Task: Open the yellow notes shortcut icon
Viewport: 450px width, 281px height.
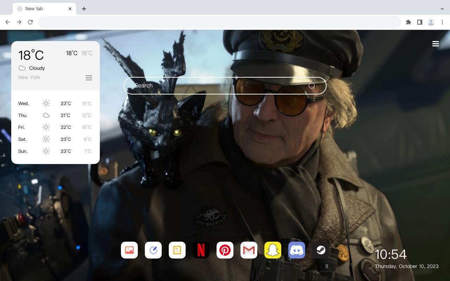Action: click(x=177, y=250)
